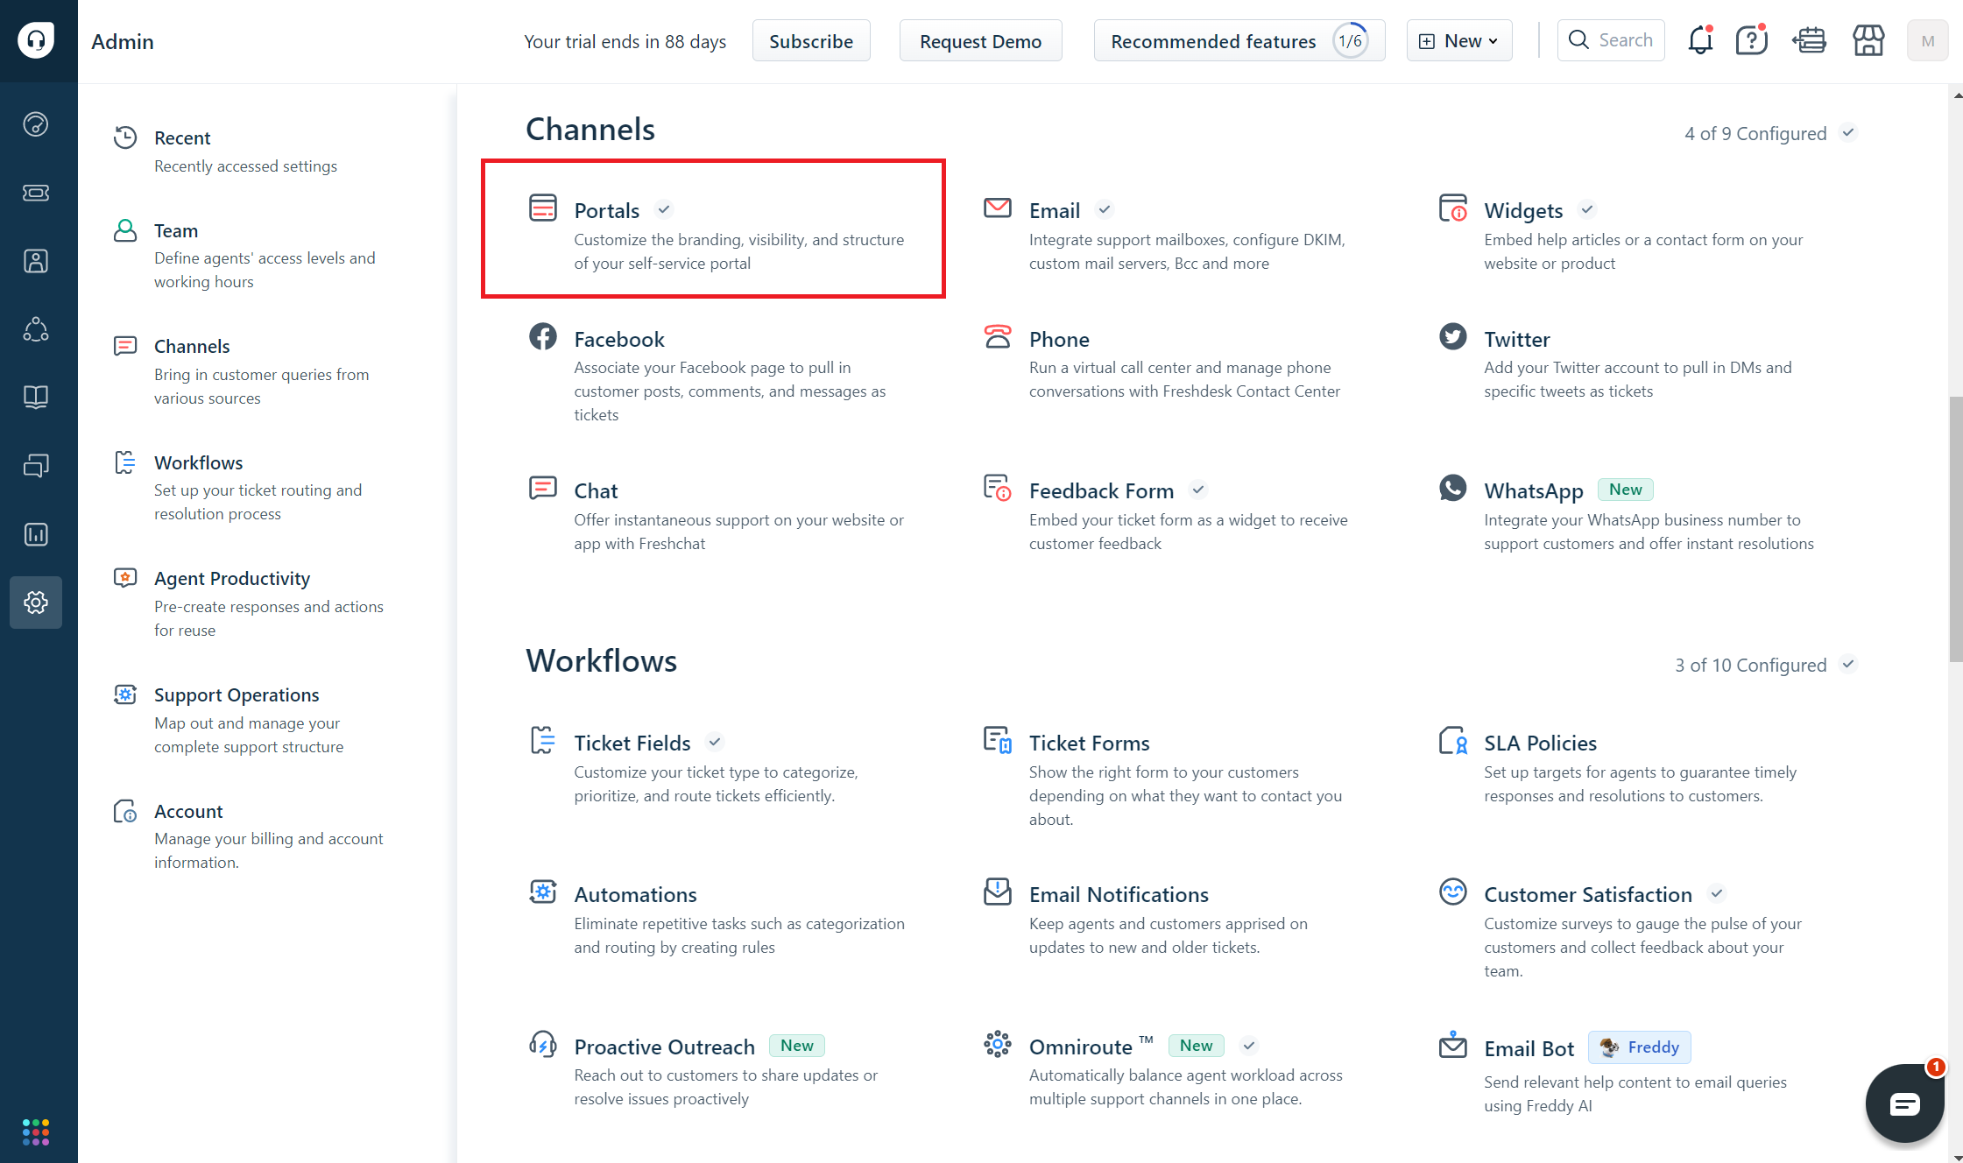
Task: Open the notifications bell icon
Action: coord(1700,40)
